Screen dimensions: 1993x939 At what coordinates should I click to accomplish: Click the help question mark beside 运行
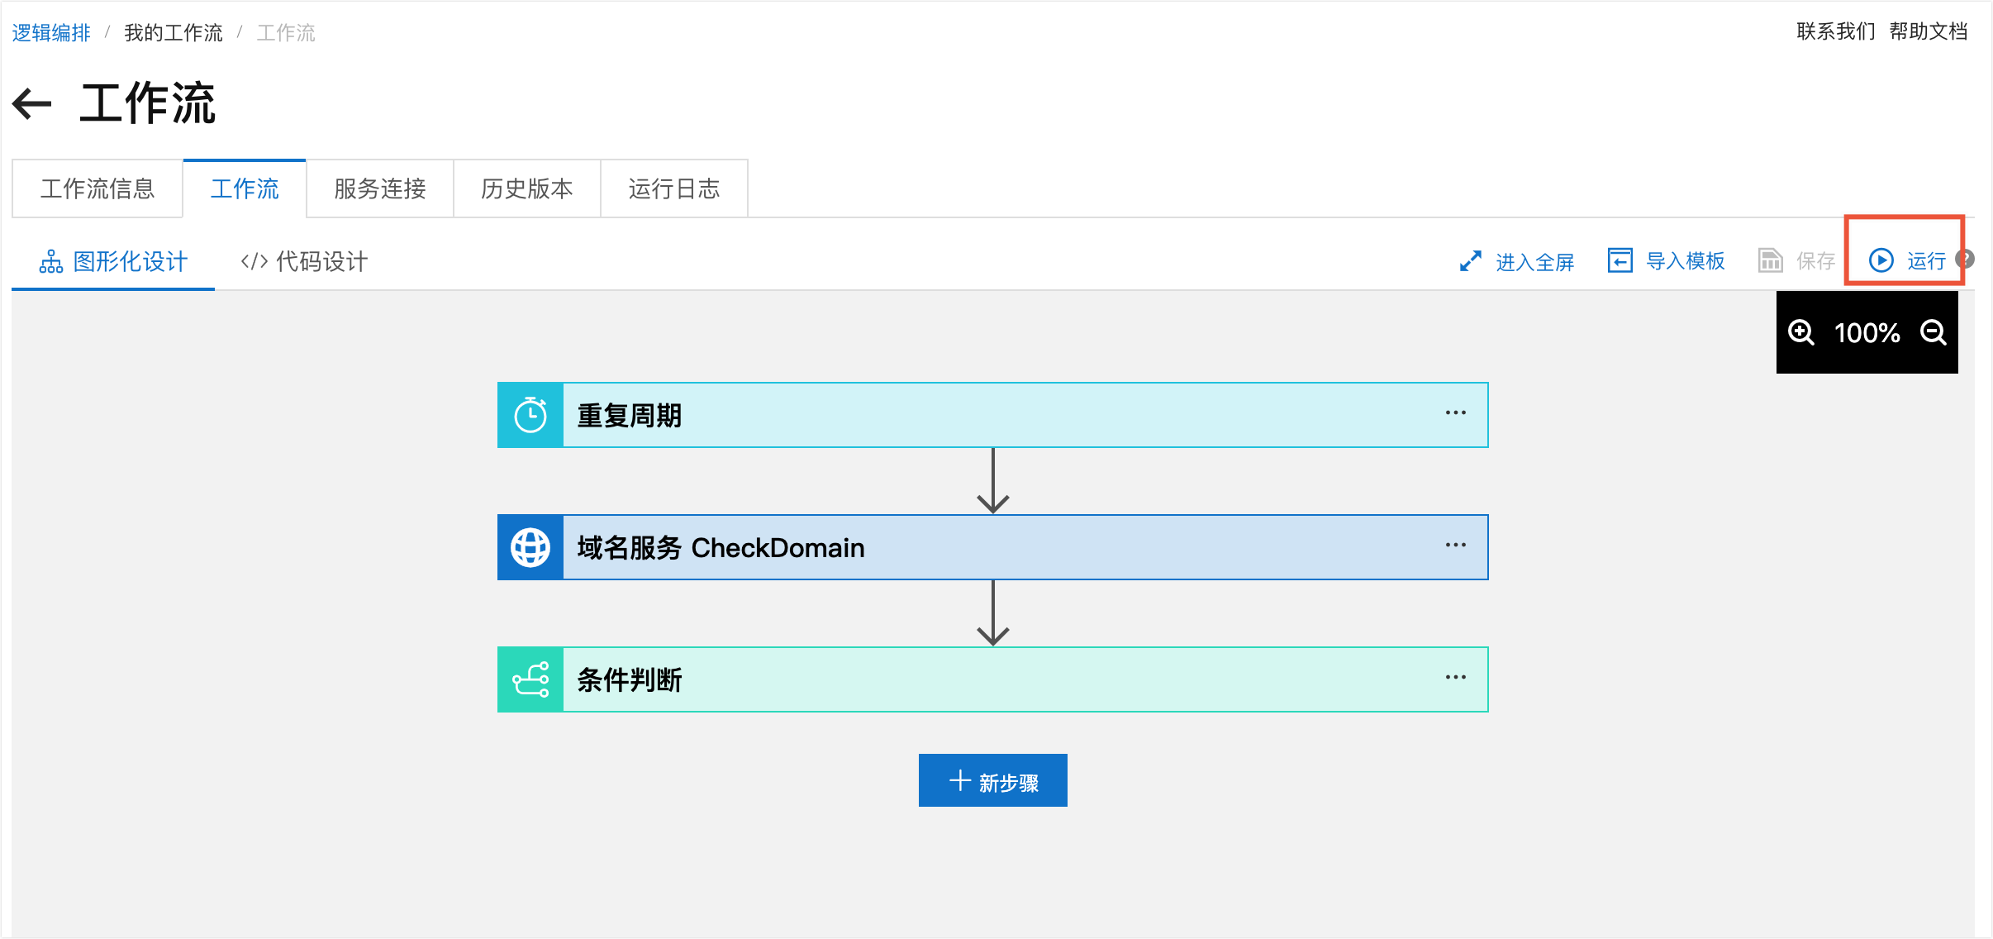(x=1967, y=260)
